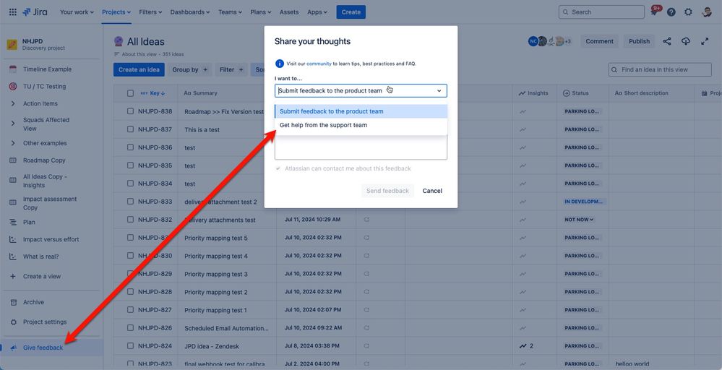The height and width of the screenshot is (370, 722).
Task: Click the Cancel button in dialog
Action: (x=432, y=191)
